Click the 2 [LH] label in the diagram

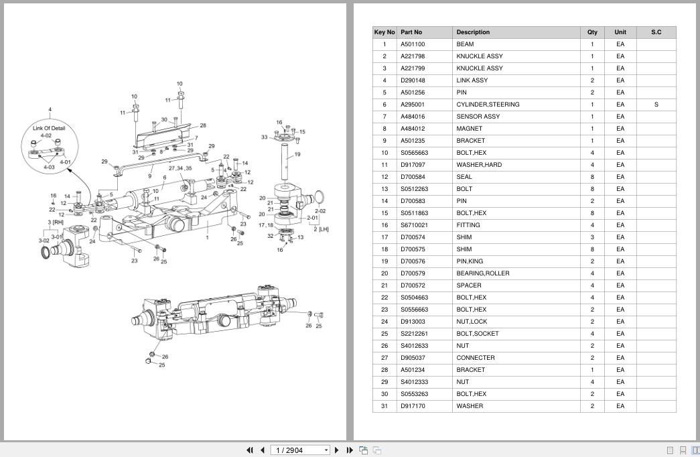(321, 229)
